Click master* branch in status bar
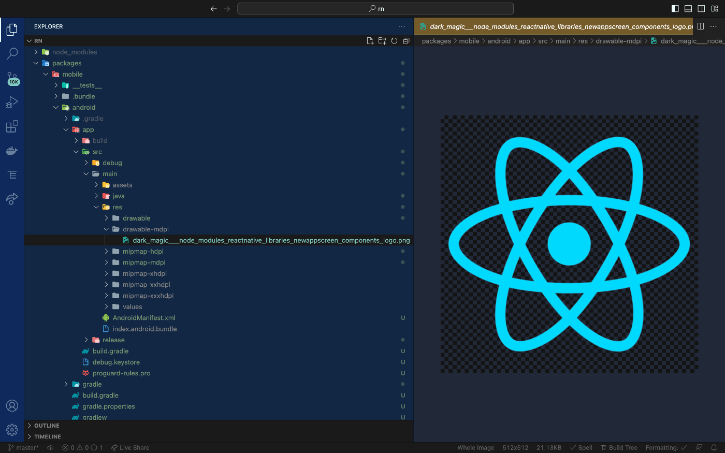The height and width of the screenshot is (453, 725). (x=23, y=448)
